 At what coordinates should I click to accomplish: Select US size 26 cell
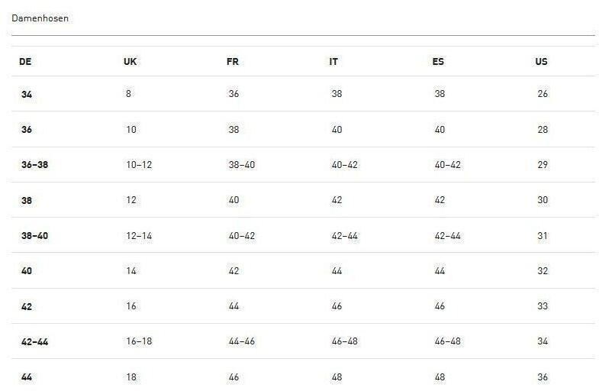(x=543, y=94)
